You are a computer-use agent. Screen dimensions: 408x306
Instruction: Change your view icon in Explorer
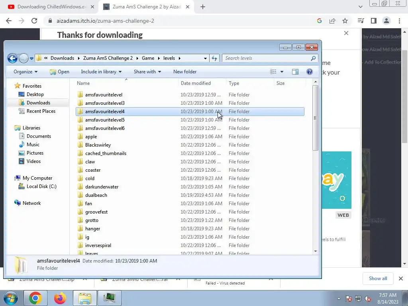[x=273, y=72]
